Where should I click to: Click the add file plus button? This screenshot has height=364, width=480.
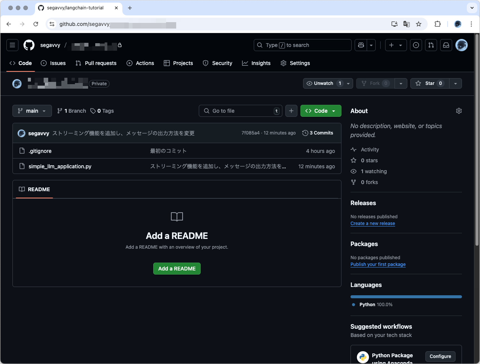(291, 111)
